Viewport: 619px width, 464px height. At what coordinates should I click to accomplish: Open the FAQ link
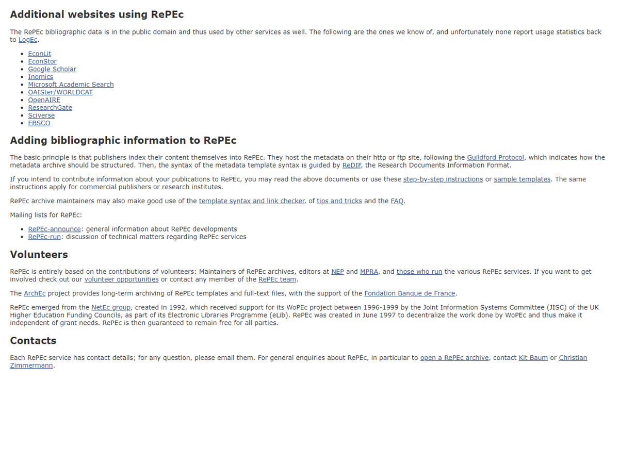click(x=397, y=201)
